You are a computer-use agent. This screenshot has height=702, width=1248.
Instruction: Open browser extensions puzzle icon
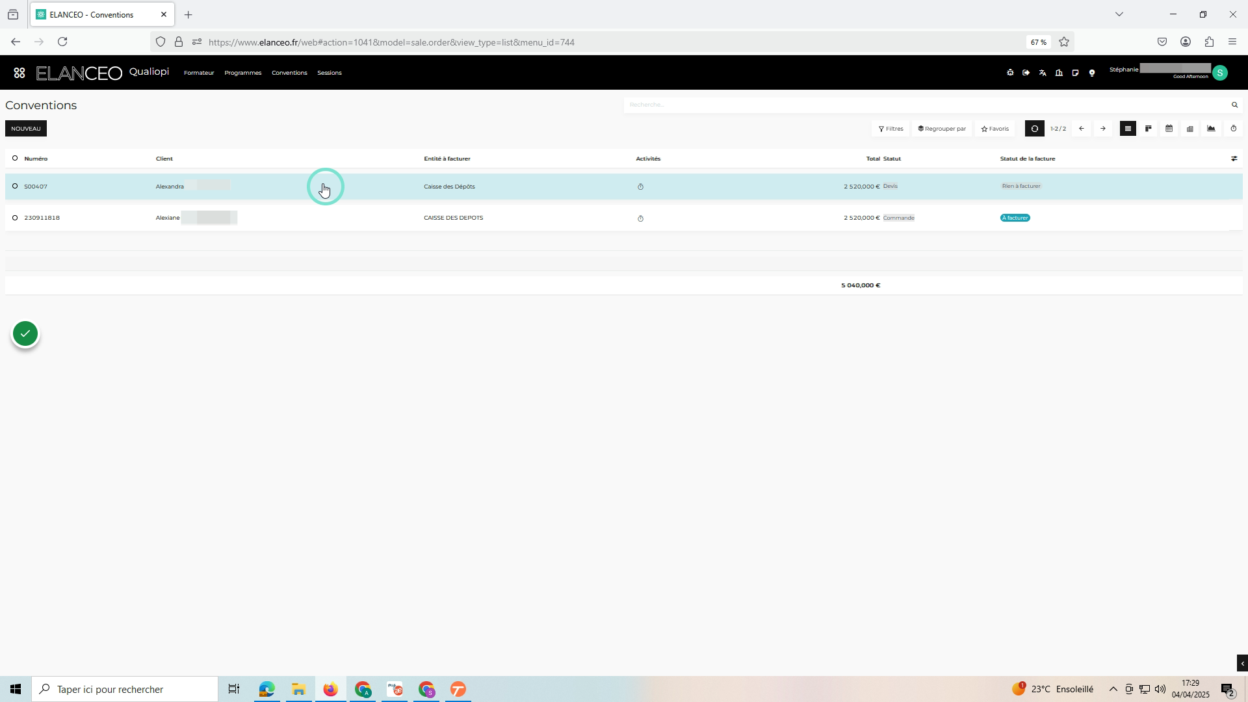click(x=1209, y=42)
